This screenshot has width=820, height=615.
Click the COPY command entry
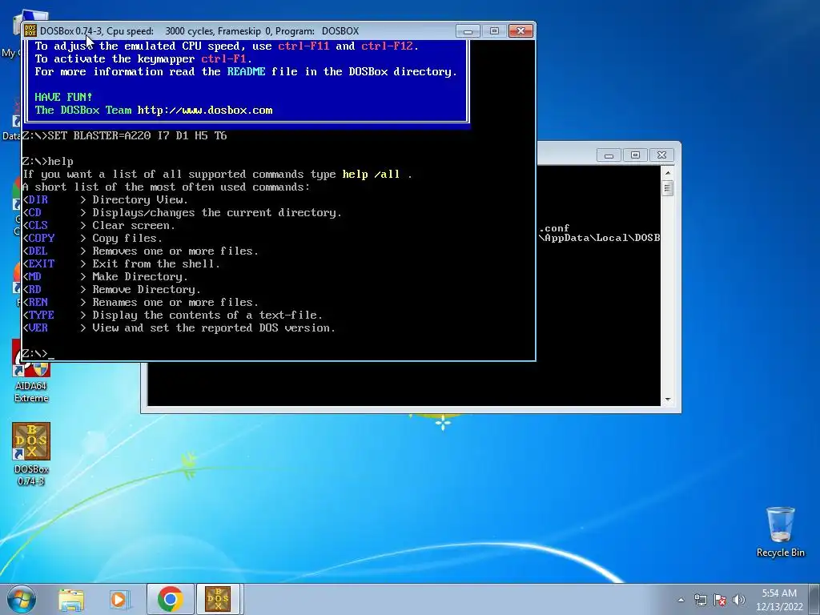tap(93, 238)
